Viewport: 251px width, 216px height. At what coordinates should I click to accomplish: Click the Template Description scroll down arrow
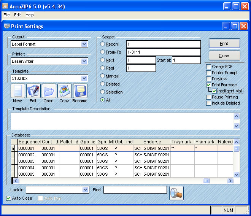[236, 126]
